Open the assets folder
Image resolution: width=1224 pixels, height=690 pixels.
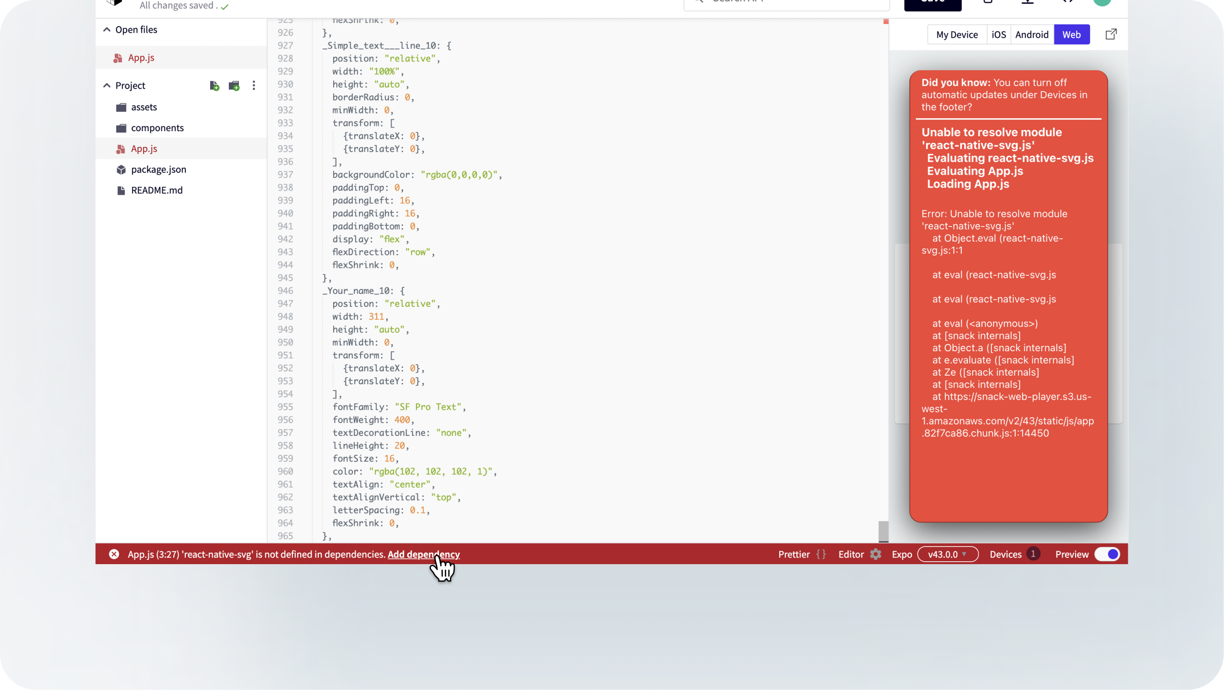(x=144, y=107)
